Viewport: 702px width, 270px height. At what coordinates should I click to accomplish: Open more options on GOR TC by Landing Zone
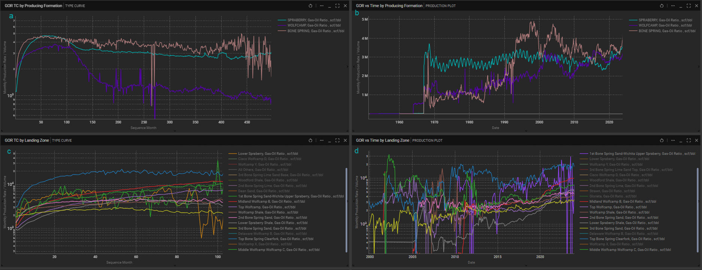point(322,140)
